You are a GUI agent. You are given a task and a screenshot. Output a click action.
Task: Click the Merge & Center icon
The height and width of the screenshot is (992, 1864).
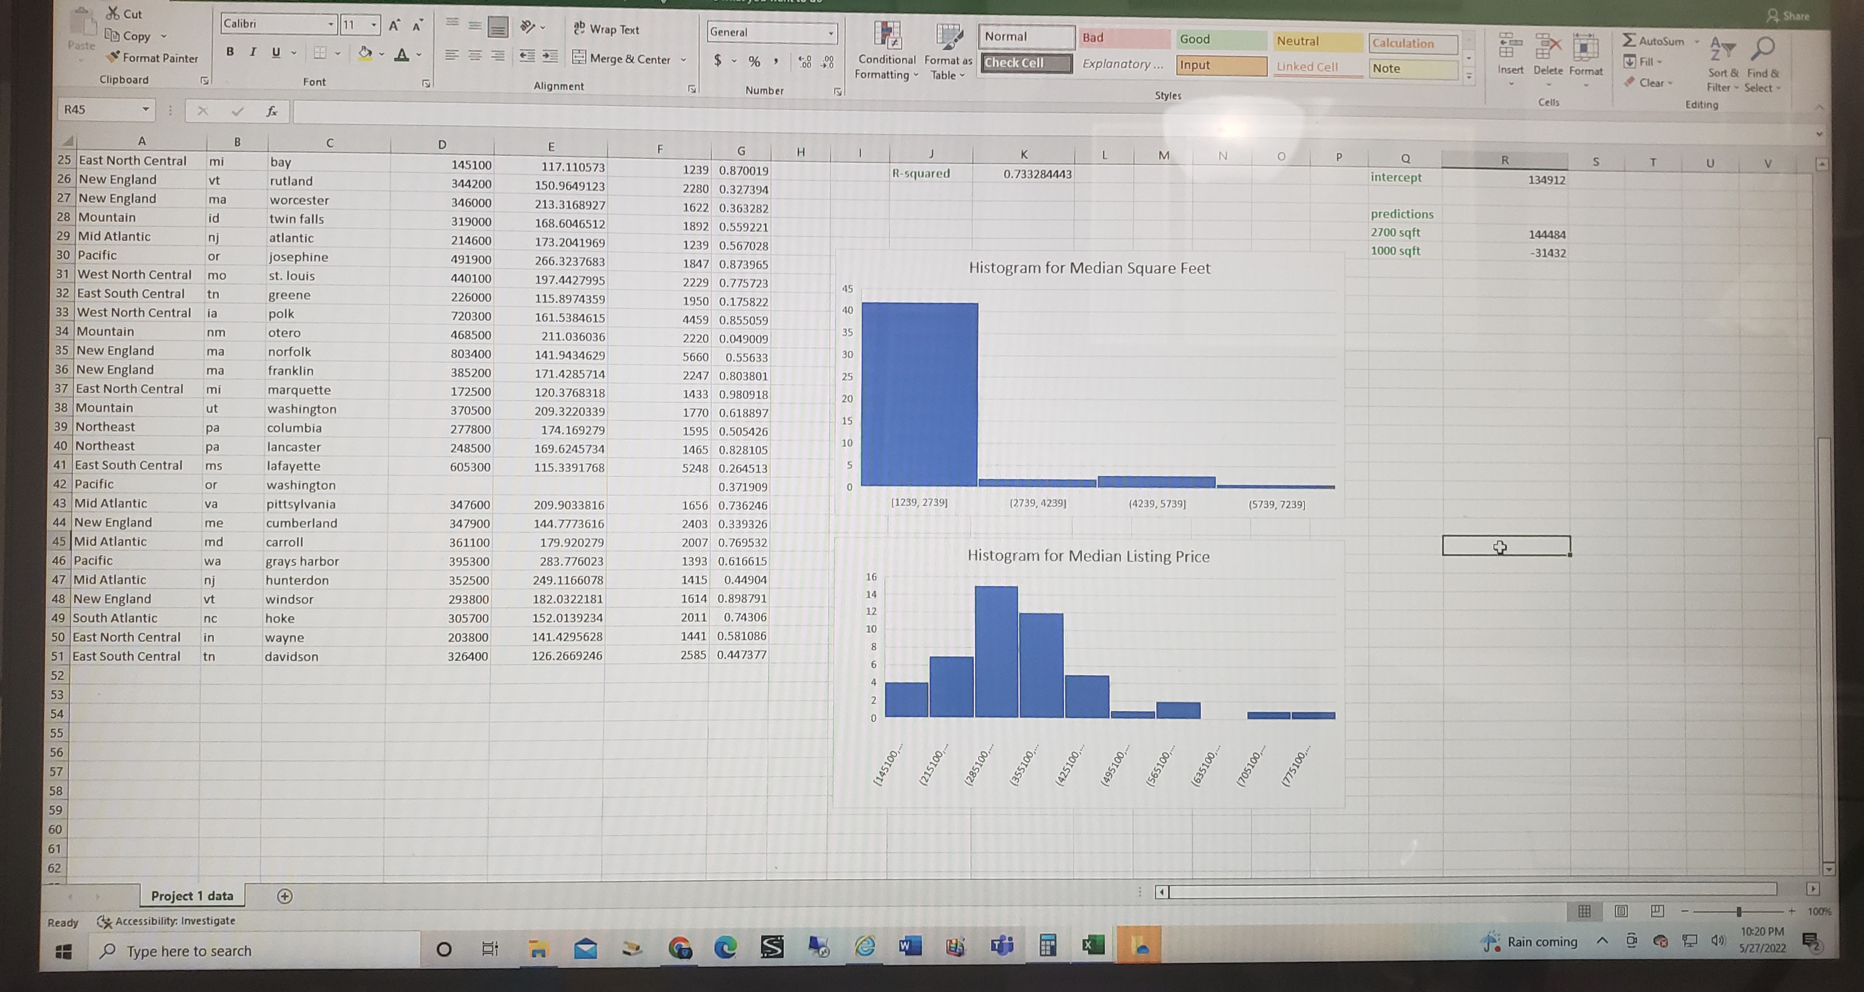(579, 58)
